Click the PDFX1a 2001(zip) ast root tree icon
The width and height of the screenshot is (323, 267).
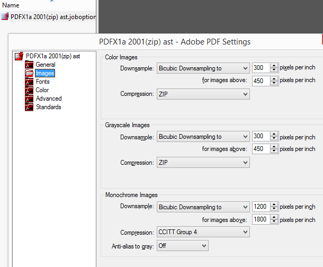pyautogui.click(x=19, y=56)
